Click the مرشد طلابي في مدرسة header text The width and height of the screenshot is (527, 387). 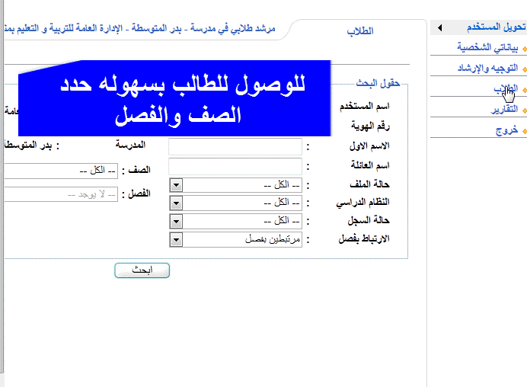[x=232, y=29]
